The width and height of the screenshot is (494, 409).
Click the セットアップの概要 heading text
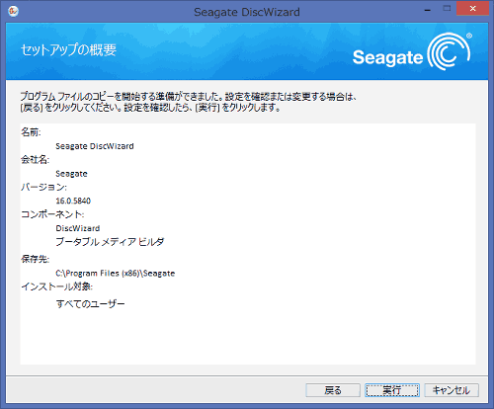[x=68, y=49]
